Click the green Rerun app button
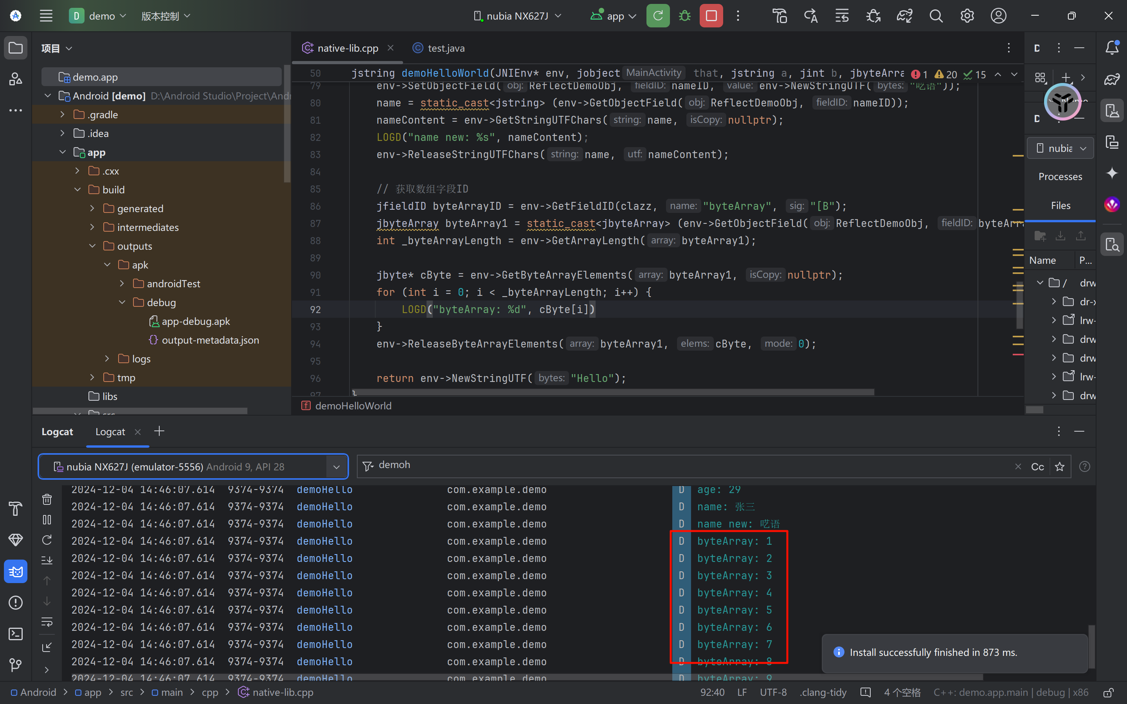The image size is (1127, 704). click(658, 16)
